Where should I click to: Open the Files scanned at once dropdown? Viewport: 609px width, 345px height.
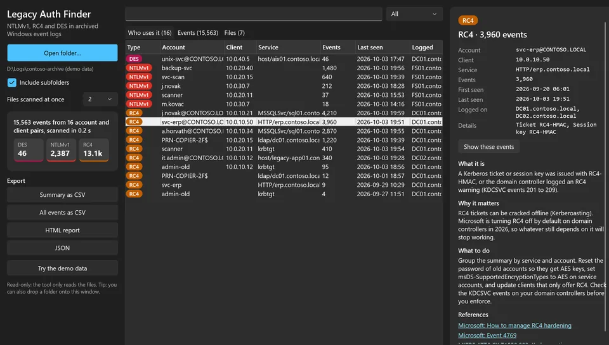pyautogui.click(x=100, y=99)
